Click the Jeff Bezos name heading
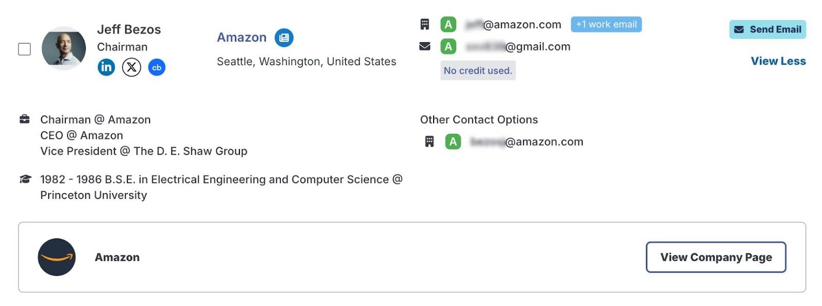 [129, 30]
